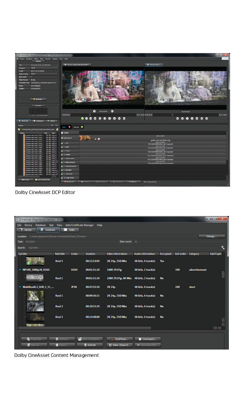This screenshot has width=246, height=401.
Task: Click Add to selected reel in DCP Editor
Action: [x=42, y=180]
